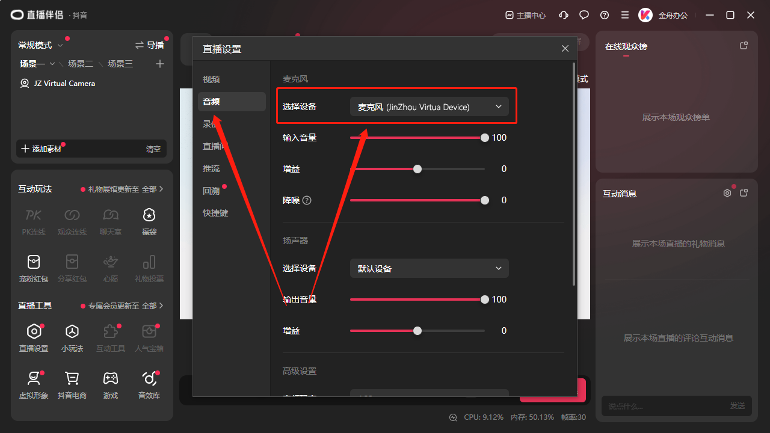Click 清空 to clear sources

point(153,149)
